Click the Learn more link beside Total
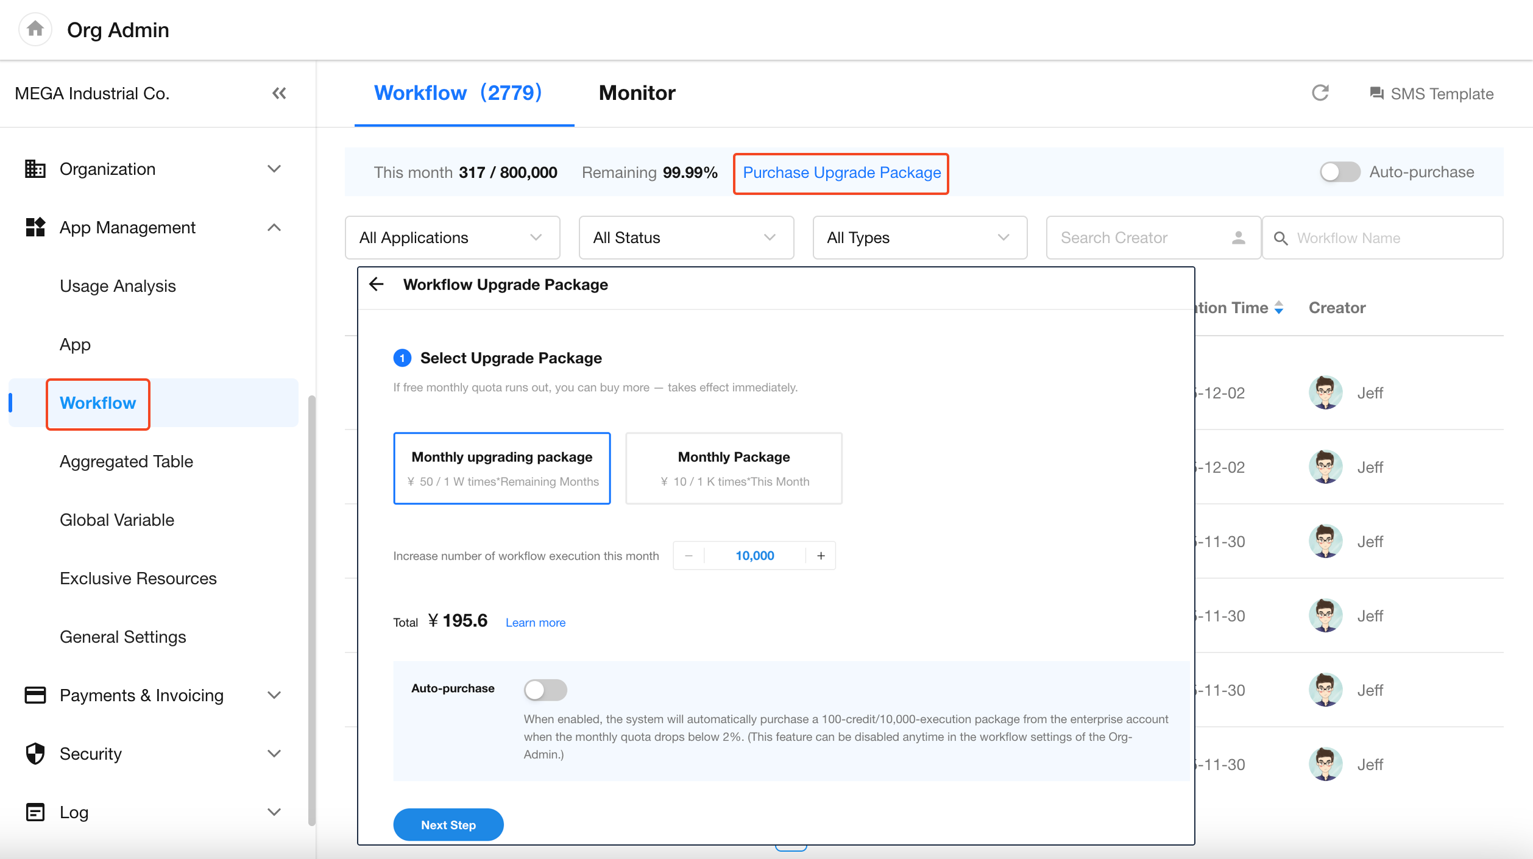This screenshot has height=859, width=1533. [535, 623]
